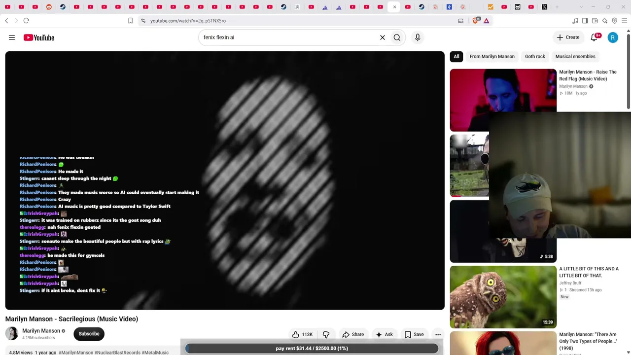Like the video (113K)

(x=302, y=334)
